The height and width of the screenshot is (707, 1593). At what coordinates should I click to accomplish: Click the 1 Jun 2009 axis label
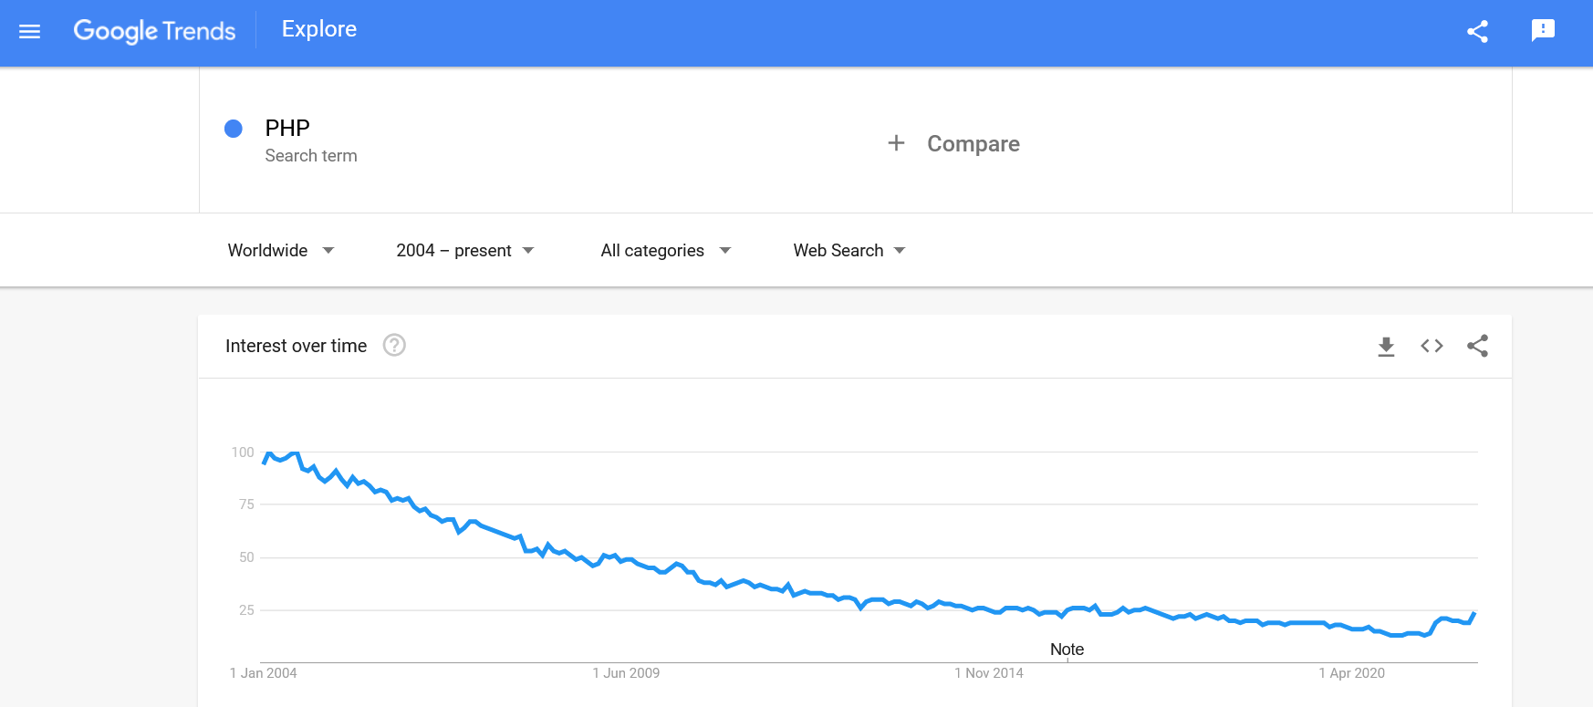(x=626, y=673)
